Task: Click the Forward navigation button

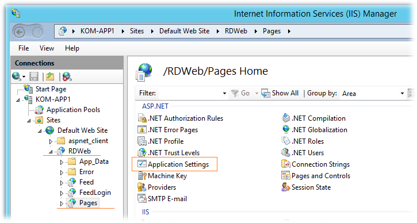Action: pos(37,32)
